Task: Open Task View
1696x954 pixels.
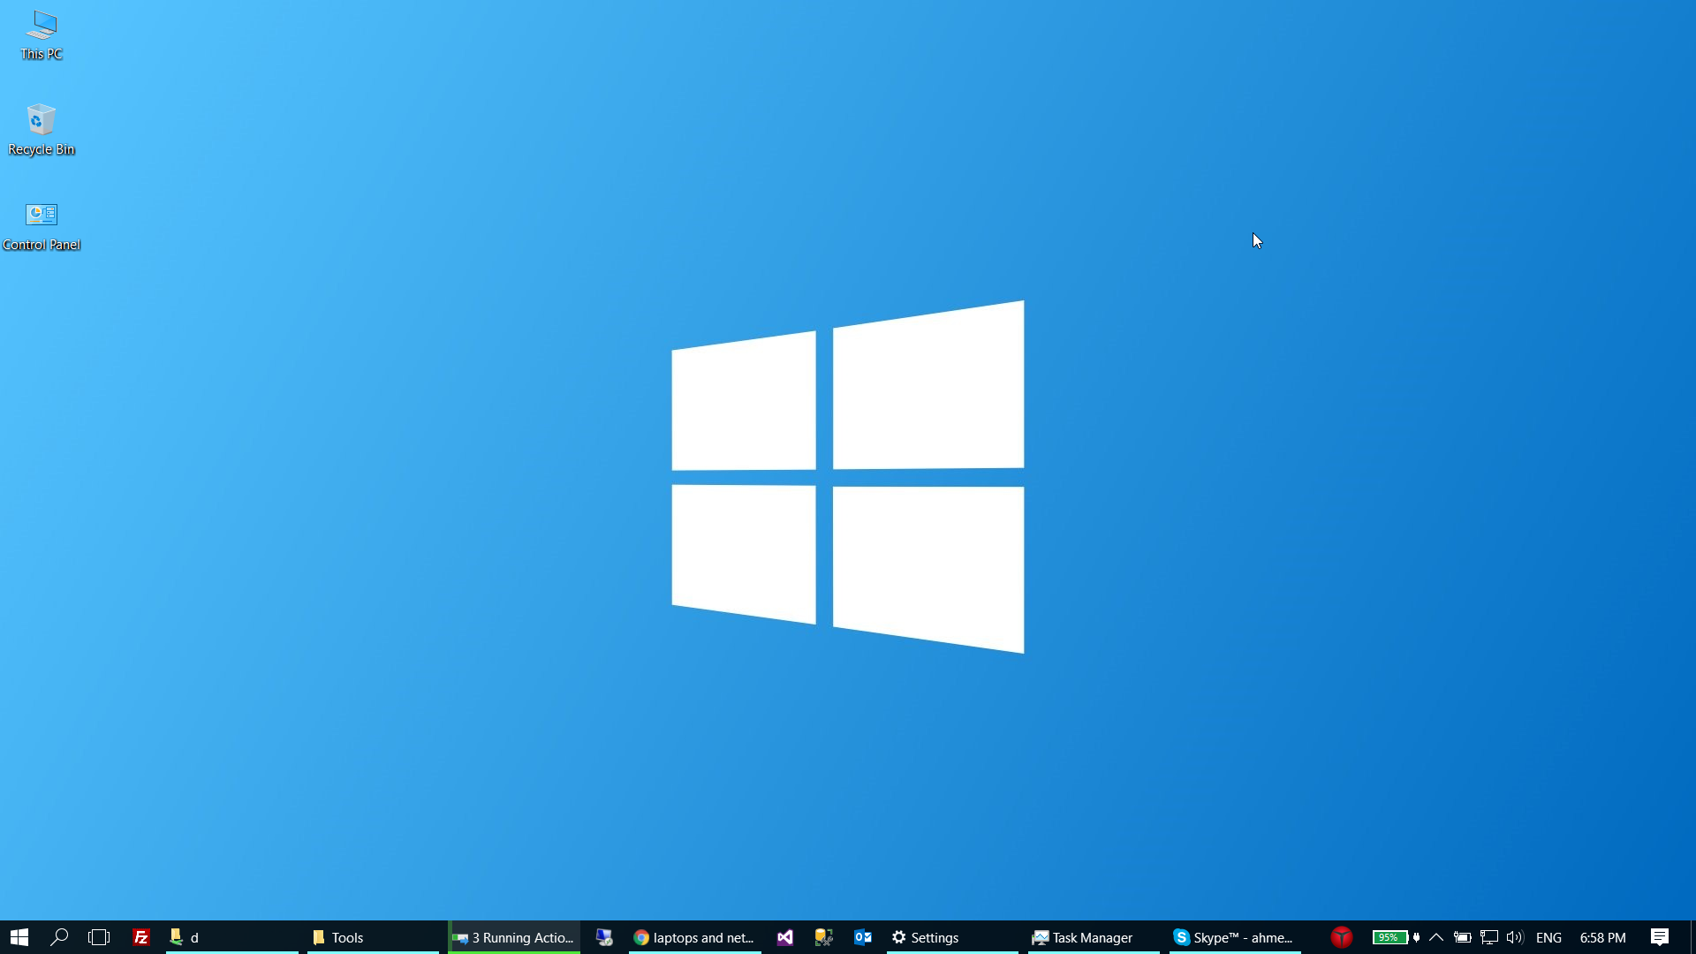Action: pyautogui.click(x=98, y=937)
